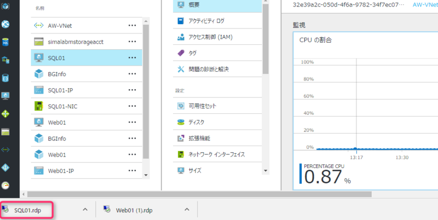The width and height of the screenshot is (438, 220).
Task: Click the CPU の割合 chart title
Action: coord(315,40)
